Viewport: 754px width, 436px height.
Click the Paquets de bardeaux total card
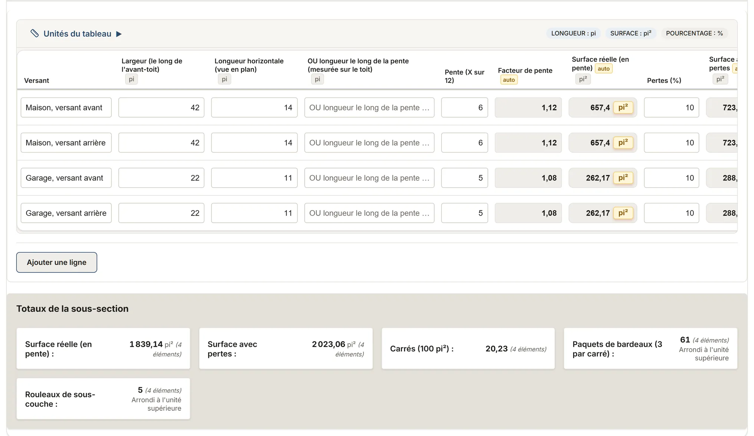[x=651, y=349]
